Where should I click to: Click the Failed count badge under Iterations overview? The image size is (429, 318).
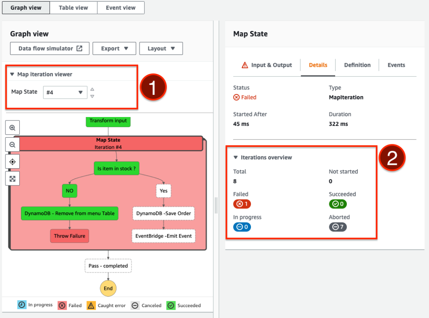coord(242,204)
